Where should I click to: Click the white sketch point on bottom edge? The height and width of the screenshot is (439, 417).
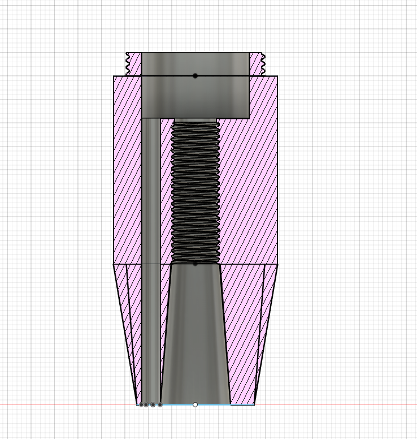[196, 404]
